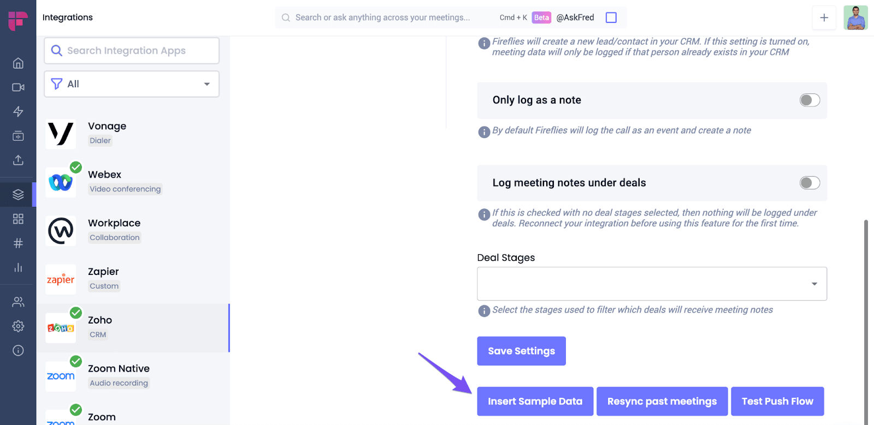
Task: Click Test Push Flow button
Action: (777, 402)
